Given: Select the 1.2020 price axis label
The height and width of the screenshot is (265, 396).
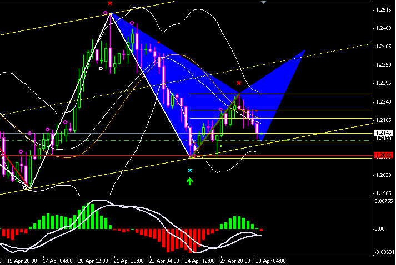Looking at the screenshot, I should click(x=383, y=175).
